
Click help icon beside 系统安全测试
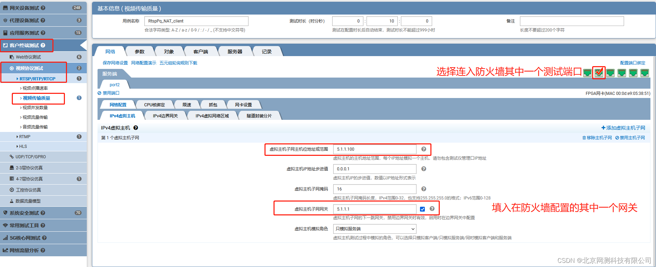(43, 213)
